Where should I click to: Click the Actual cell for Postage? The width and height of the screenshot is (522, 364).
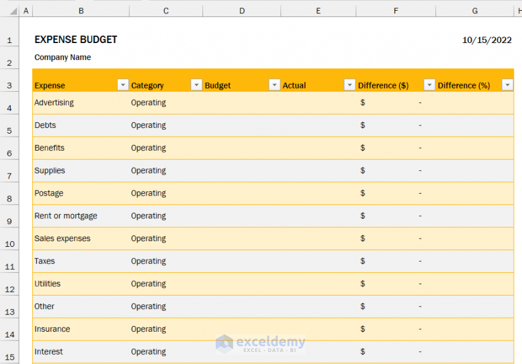[x=318, y=194]
